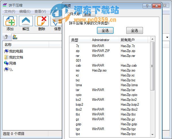This screenshot has height=139, width=172.
Task: Select the tpz type row
Action: click(x=110, y=134)
